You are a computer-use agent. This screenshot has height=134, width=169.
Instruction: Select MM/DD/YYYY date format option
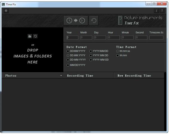pyautogui.click(x=68, y=65)
